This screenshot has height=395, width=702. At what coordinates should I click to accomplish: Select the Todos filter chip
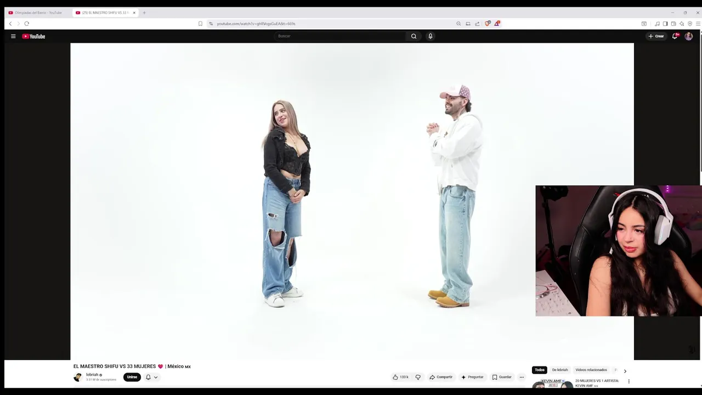540,370
